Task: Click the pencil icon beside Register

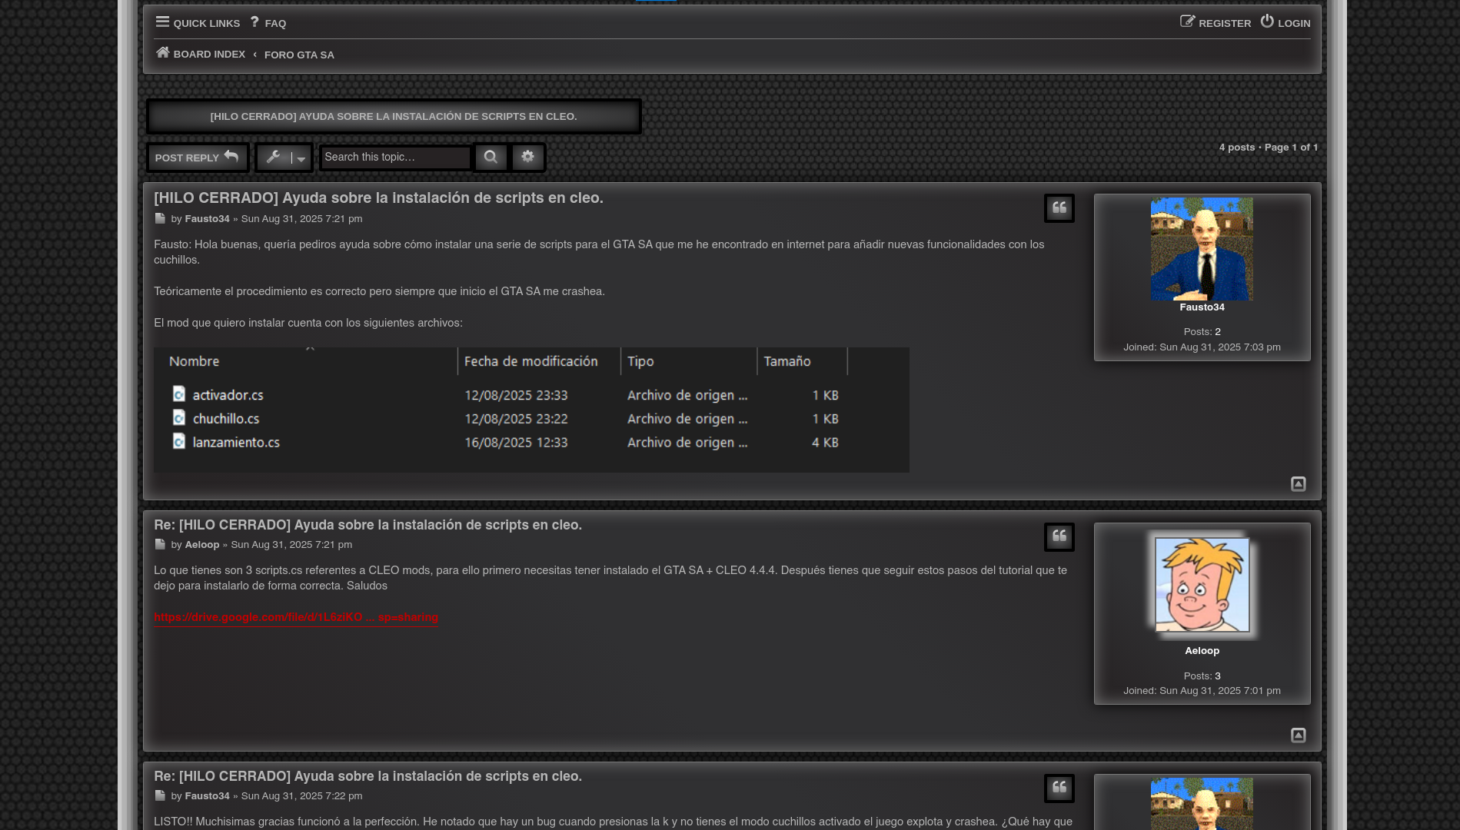Action: click(1188, 22)
